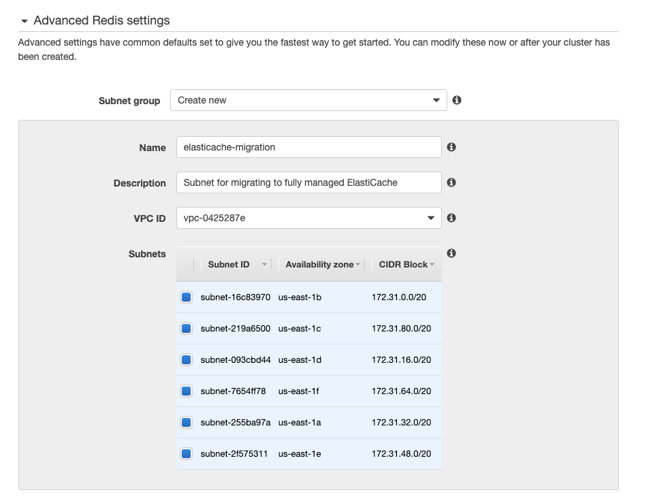
Task: Uncheck the subnet-16c83970 checkbox
Action: point(186,296)
